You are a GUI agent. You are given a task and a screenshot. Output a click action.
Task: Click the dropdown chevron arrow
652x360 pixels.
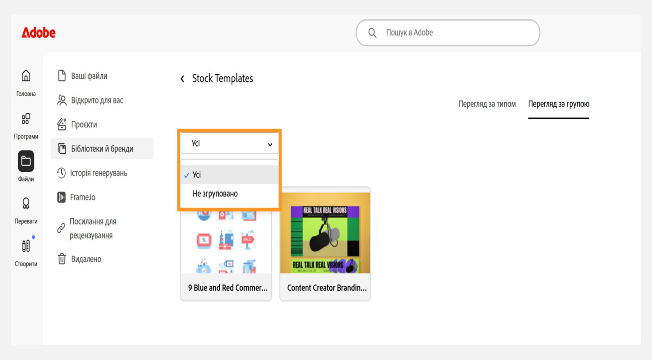click(x=270, y=145)
